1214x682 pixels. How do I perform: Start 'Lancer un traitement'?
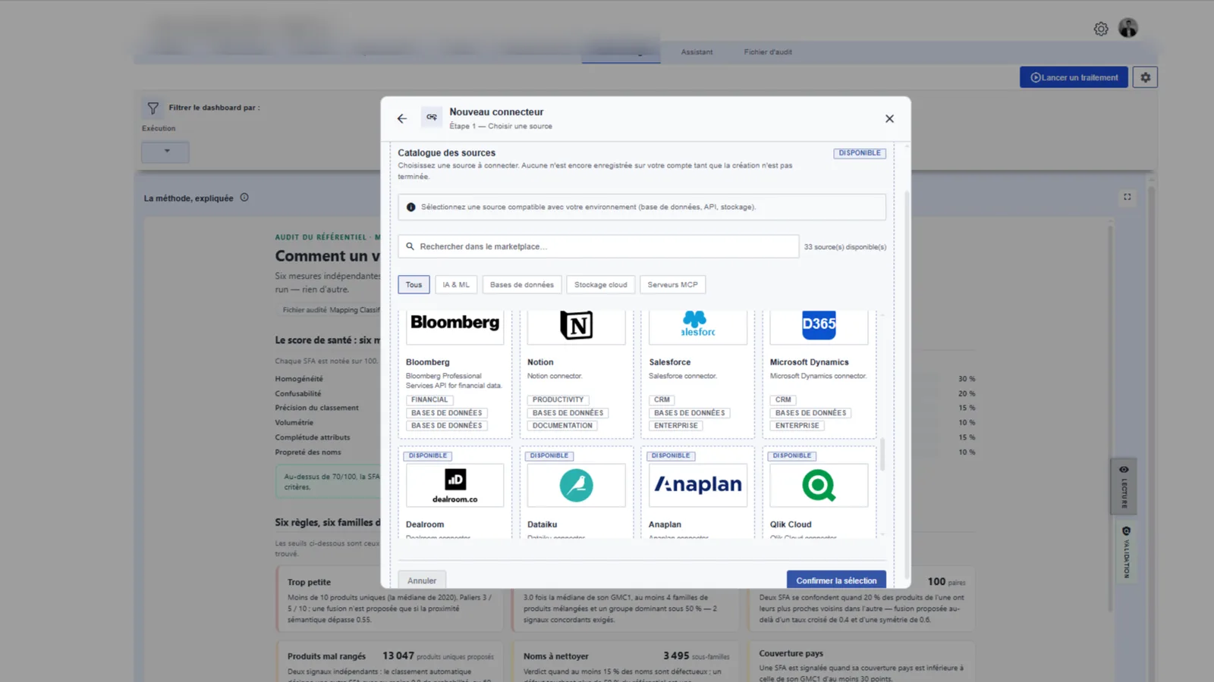click(x=1074, y=77)
